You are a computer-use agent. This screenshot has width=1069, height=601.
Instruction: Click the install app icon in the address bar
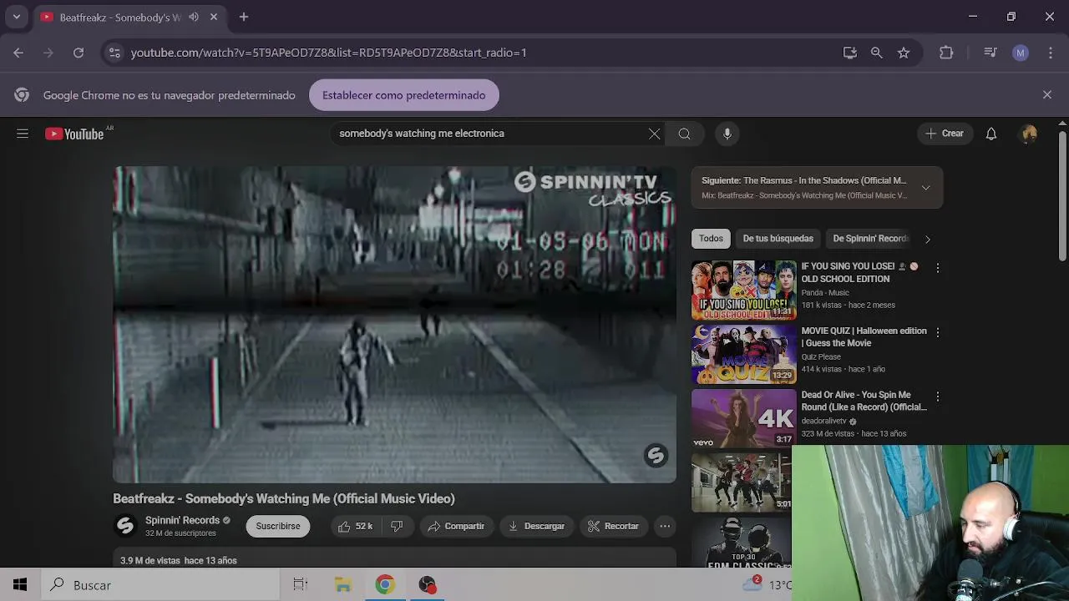click(849, 53)
